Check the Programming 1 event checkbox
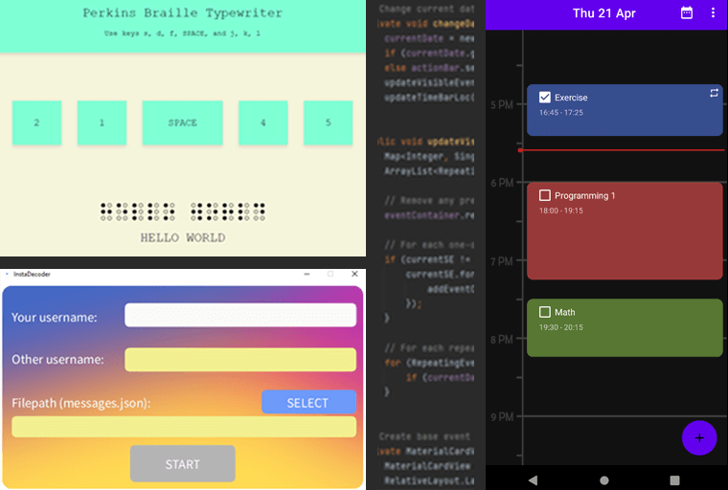728x490 pixels. (545, 195)
